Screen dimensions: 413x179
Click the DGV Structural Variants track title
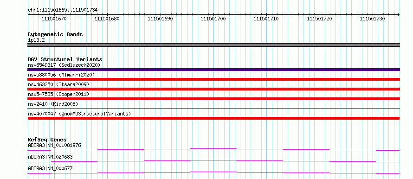point(65,59)
